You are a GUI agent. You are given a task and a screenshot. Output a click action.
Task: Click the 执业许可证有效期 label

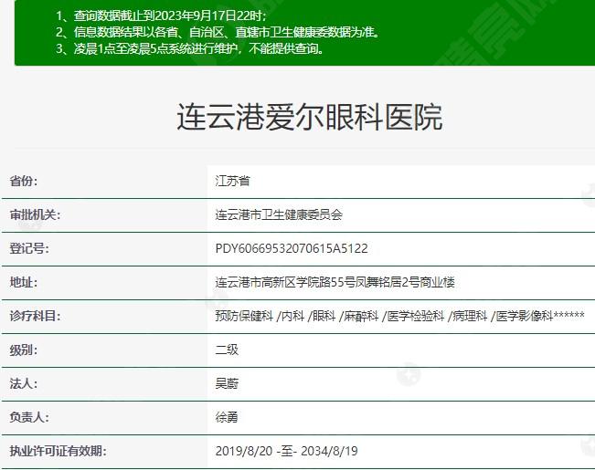pos(58,451)
